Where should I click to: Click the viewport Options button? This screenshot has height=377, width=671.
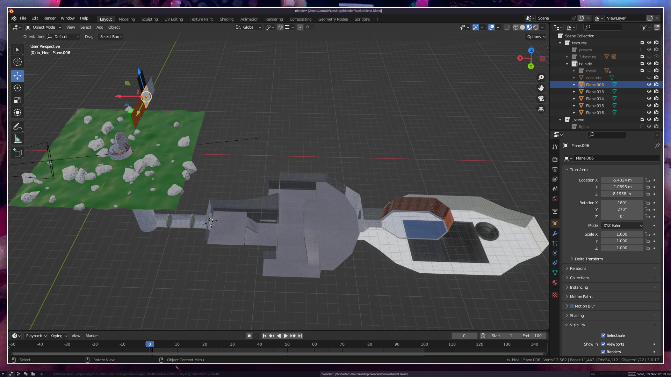pos(536,37)
